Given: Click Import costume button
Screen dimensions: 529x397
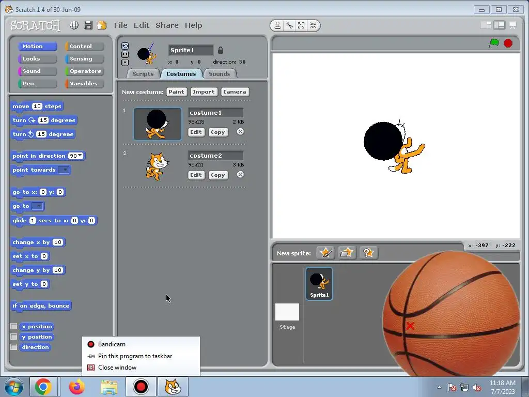Looking at the screenshot, I should (x=204, y=92).
